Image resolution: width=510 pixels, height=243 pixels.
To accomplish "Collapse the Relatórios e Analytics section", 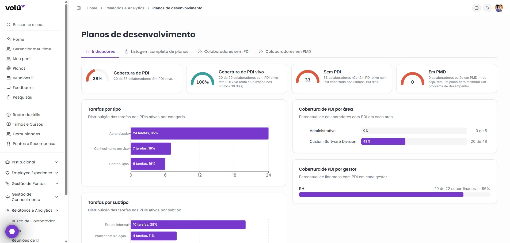I will tap(32, 210).
